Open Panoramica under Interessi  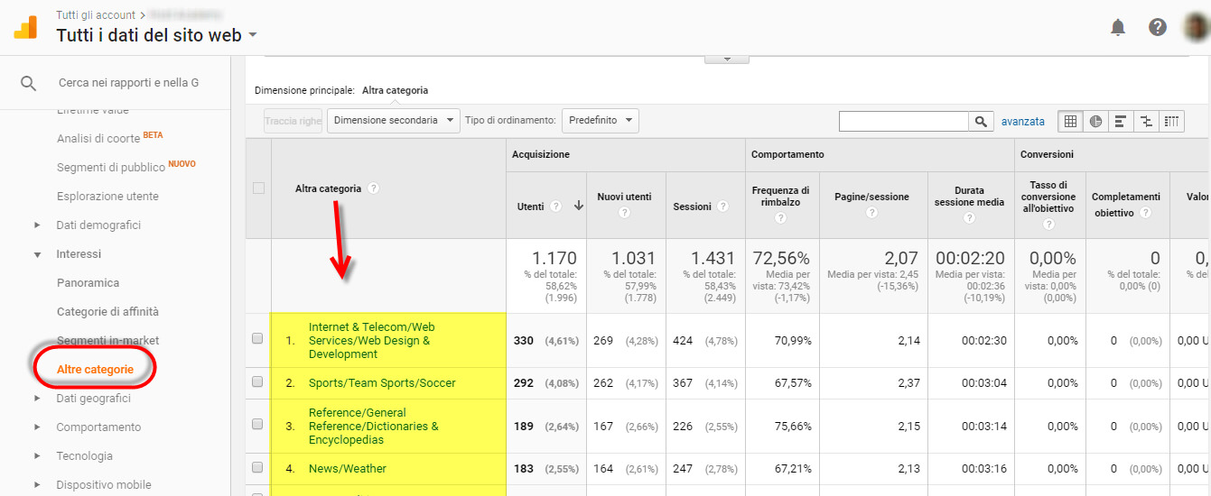(x=88, y=282)
